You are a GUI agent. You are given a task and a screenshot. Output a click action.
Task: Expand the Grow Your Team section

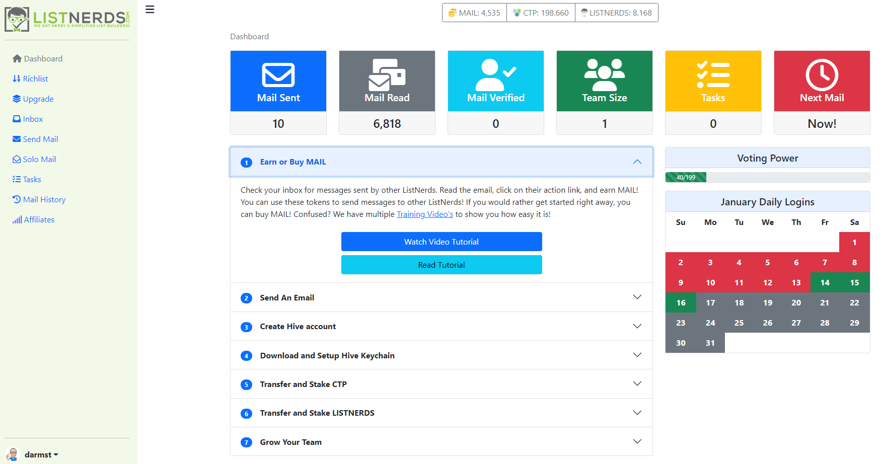click(441, 442)
